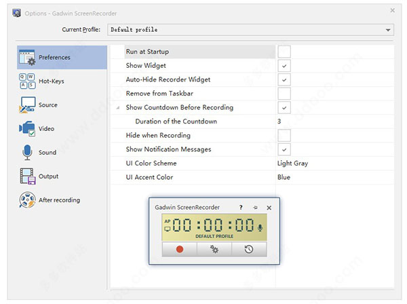The height and width of the screenshot is (304, 407).
Task: Open recording history with the clock button
Action: [249, 249]
